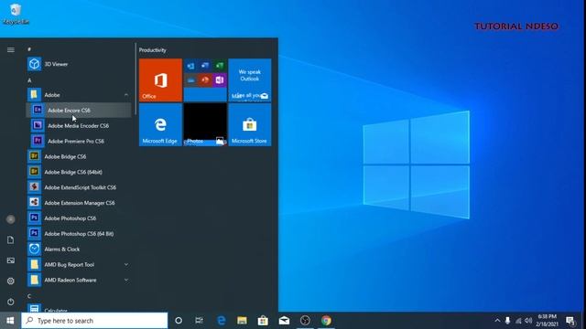Launch 3D Viewer from the app list
This screenshot has width=586, height=329.
(79, 64)
